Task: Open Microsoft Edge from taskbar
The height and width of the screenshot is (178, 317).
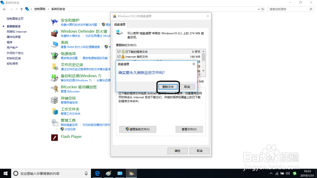Action: [97, 173]
